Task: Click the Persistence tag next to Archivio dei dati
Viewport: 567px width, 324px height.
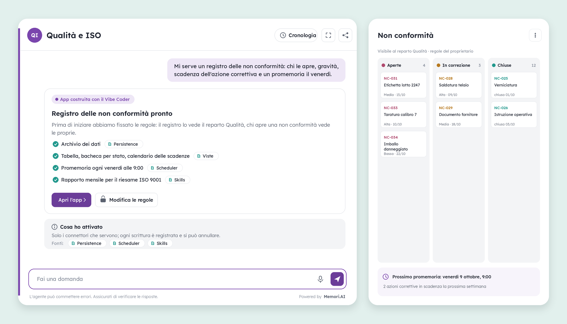Action: [x=124, y=144]
